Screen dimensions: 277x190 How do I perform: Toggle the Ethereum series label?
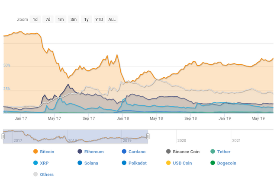pyautogui.click(x=94, y=152)
